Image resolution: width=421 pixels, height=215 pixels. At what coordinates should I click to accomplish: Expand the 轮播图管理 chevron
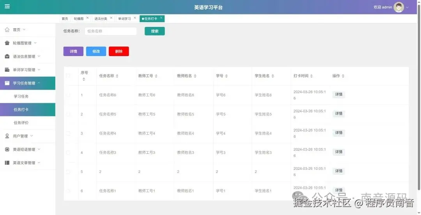point(35,43)
